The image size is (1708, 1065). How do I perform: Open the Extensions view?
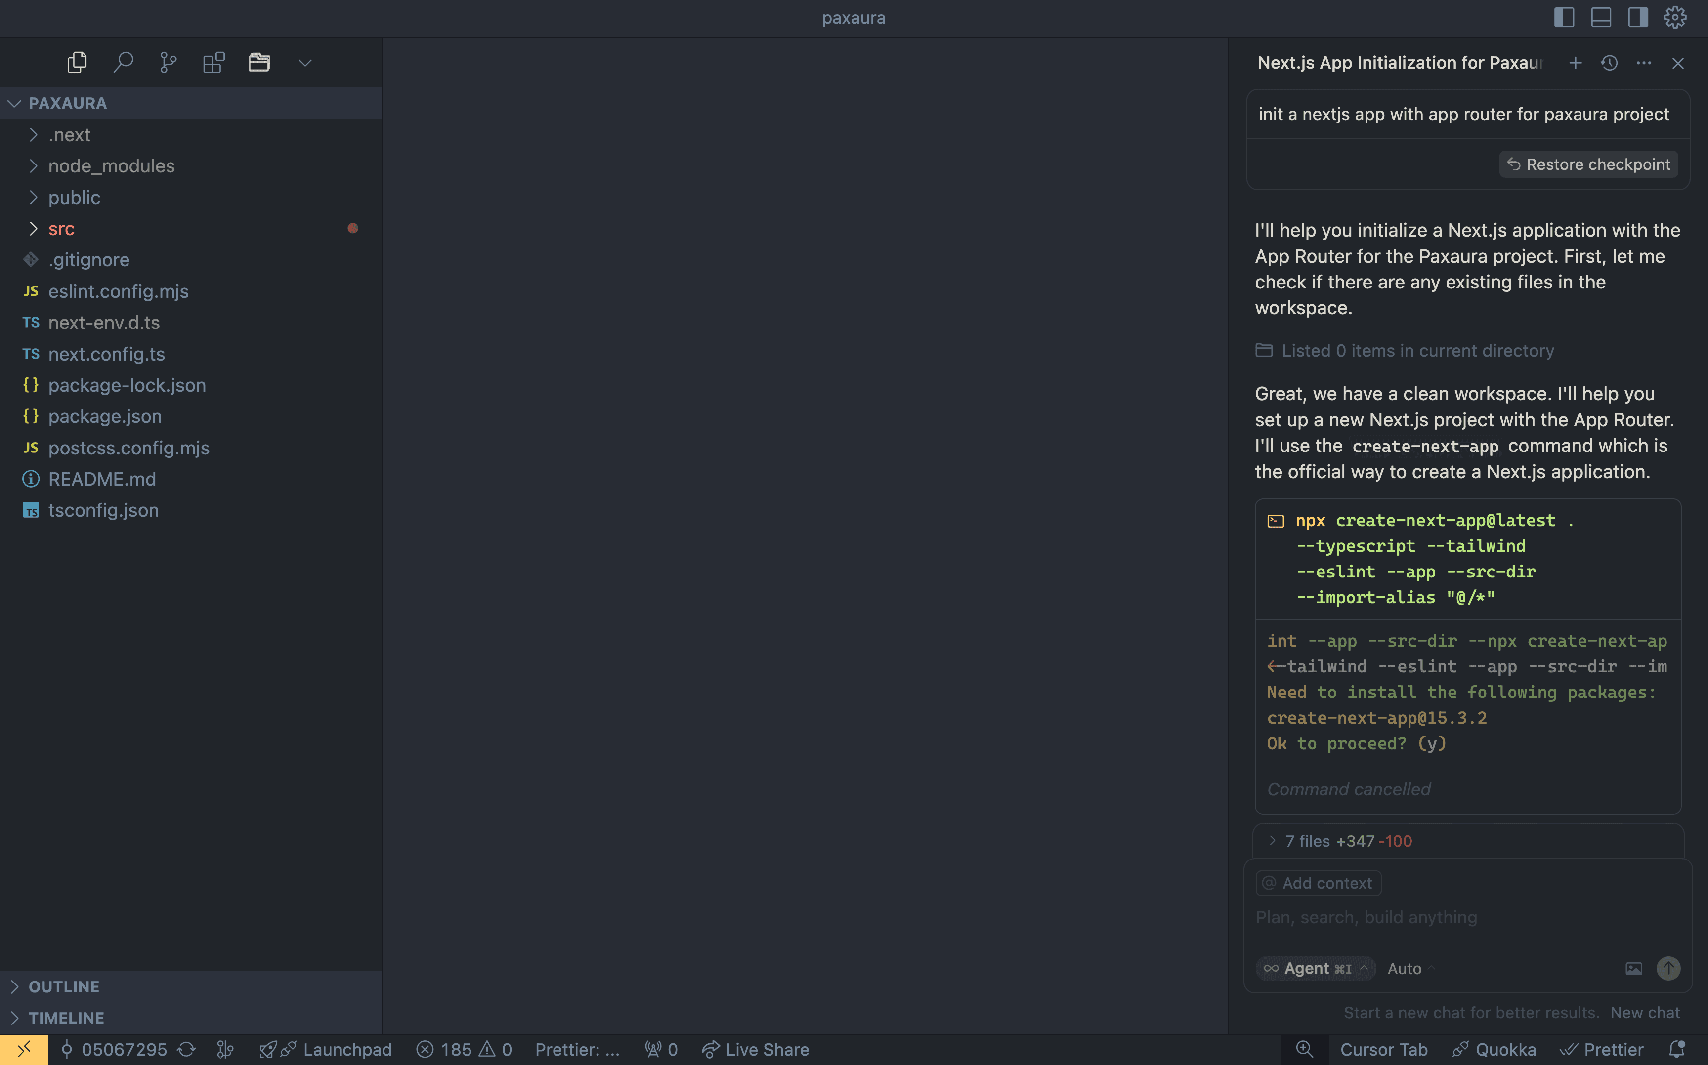213,62
